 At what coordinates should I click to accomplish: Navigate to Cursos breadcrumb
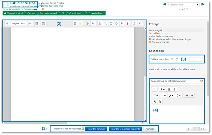coord(31,13)
